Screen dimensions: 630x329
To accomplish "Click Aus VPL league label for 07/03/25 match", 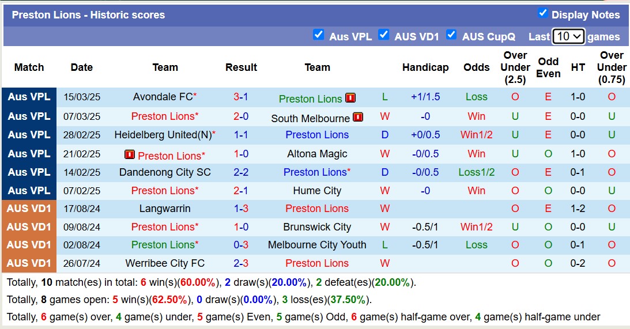I will [x=29, y=116].
